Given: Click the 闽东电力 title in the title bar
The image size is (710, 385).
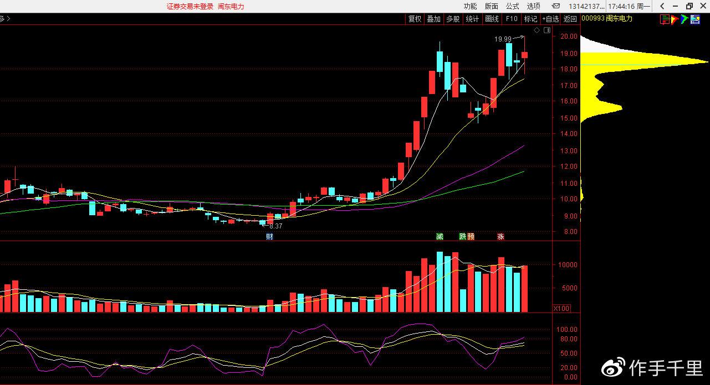Looking at the screenshot, I should click(231, 7).
